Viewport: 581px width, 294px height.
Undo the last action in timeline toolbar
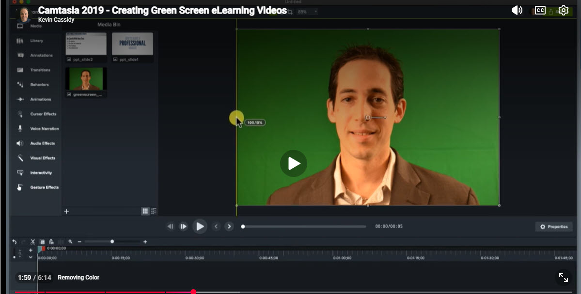tap(15, 242)
